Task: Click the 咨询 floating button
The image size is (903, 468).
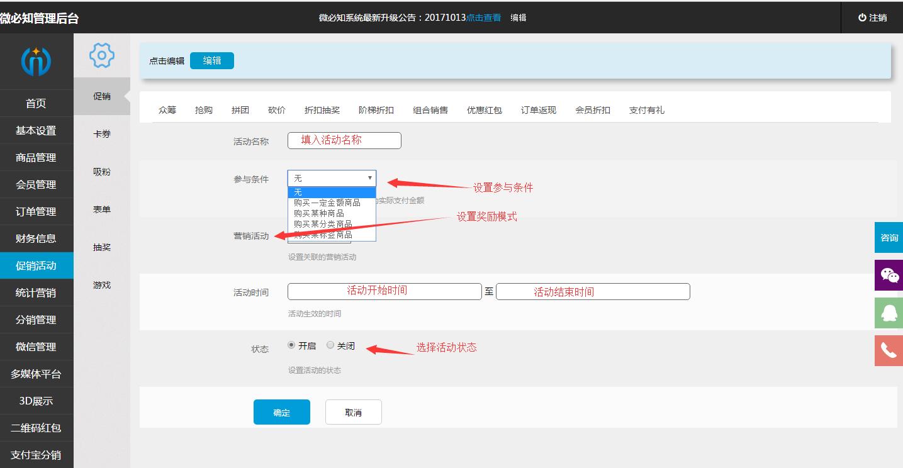Action: (889, 238)
